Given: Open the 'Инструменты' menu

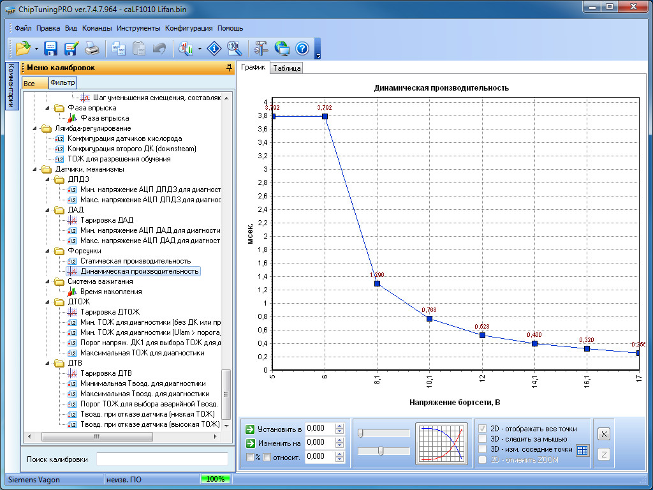Looking at the screenshot, I should [x=138, y=28].
